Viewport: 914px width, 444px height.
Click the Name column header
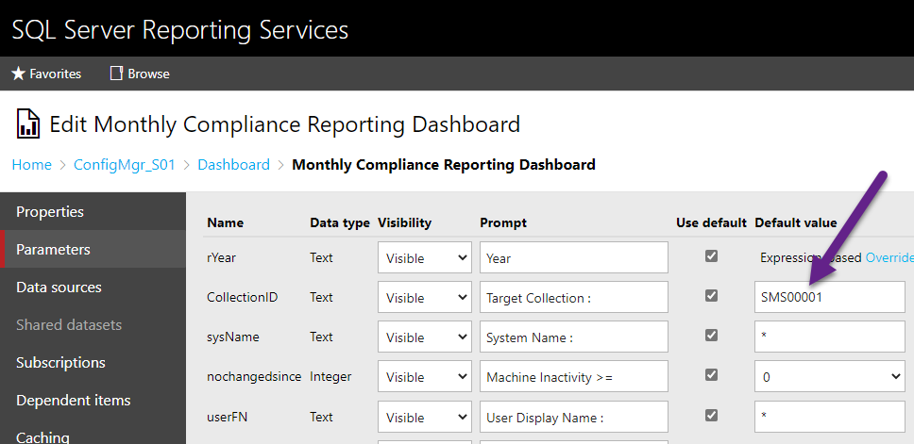click(x=225, y=222)
